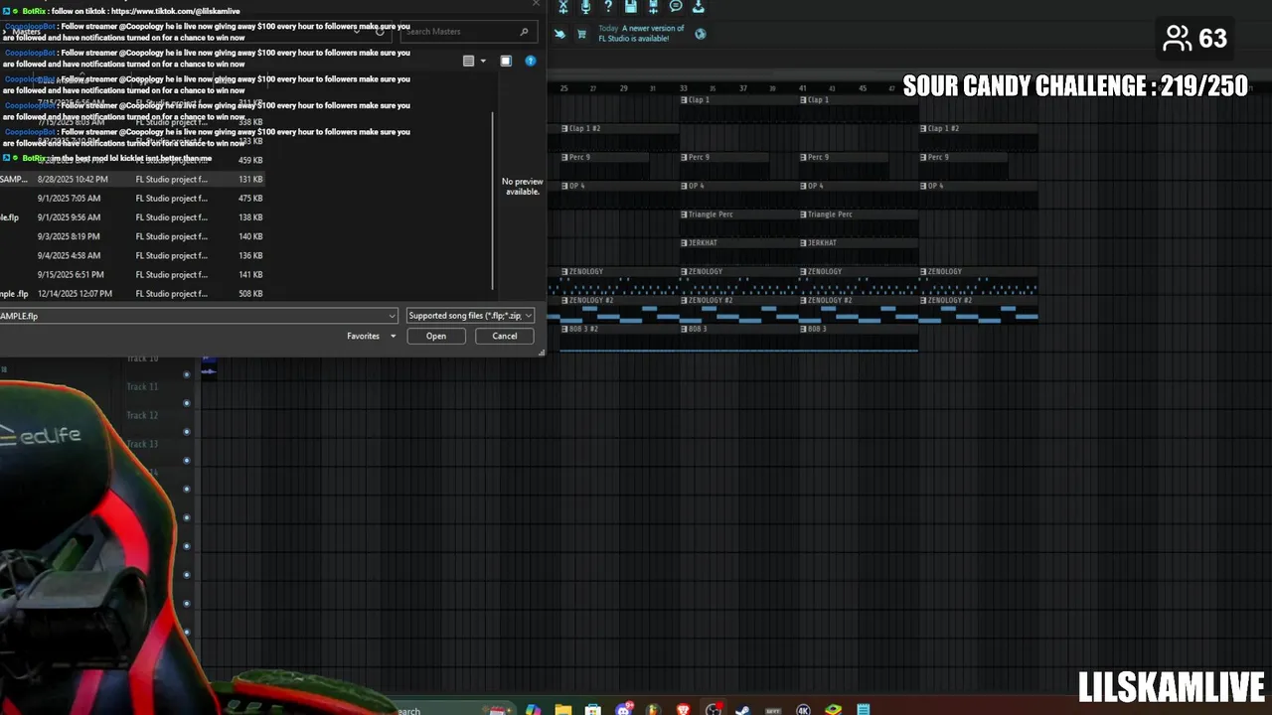Open the help question mark icon in FL Studio toolbar

[x=608, y=7]
